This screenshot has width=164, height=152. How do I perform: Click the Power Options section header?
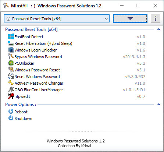point(21,105)
